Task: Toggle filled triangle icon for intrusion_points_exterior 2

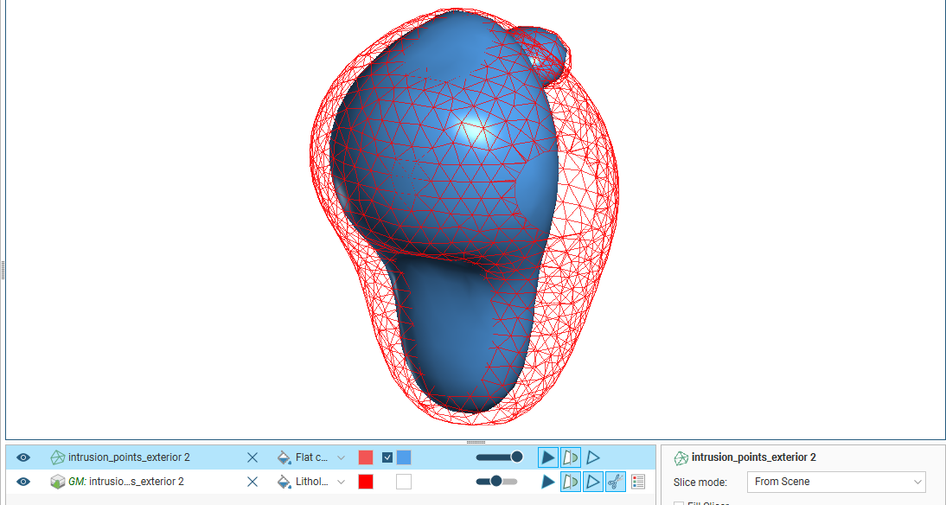Action: 548,457
